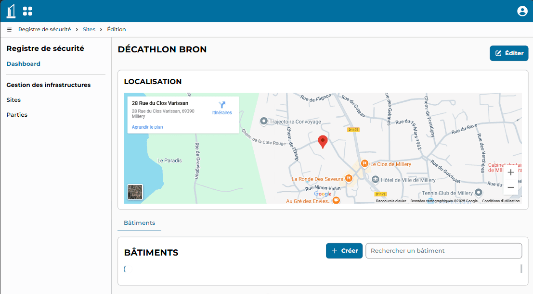
Task: Click the Itinéraires directions icon
Action: pyautogui.click(x=222, y=105)
